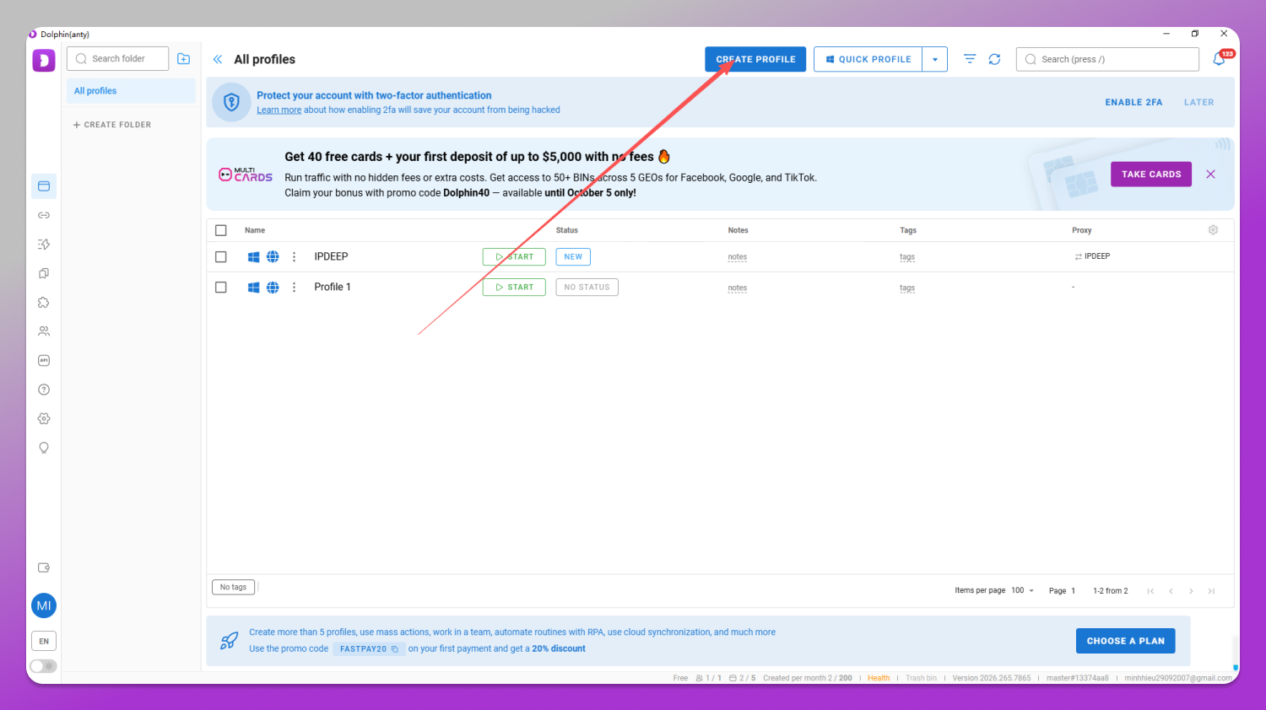The image size is (1266, 710).
Task: Open the Extensions puzzle sidebar icon
Action: (x=44, y=303)
